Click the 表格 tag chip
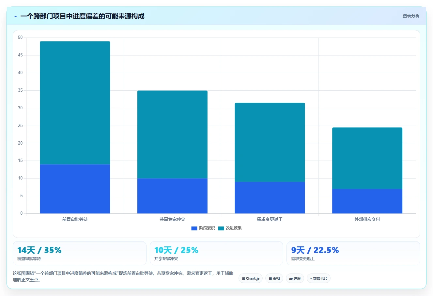The width and height of the screenshot is (433, 296). pyautogui.click(x=274, y=278)
